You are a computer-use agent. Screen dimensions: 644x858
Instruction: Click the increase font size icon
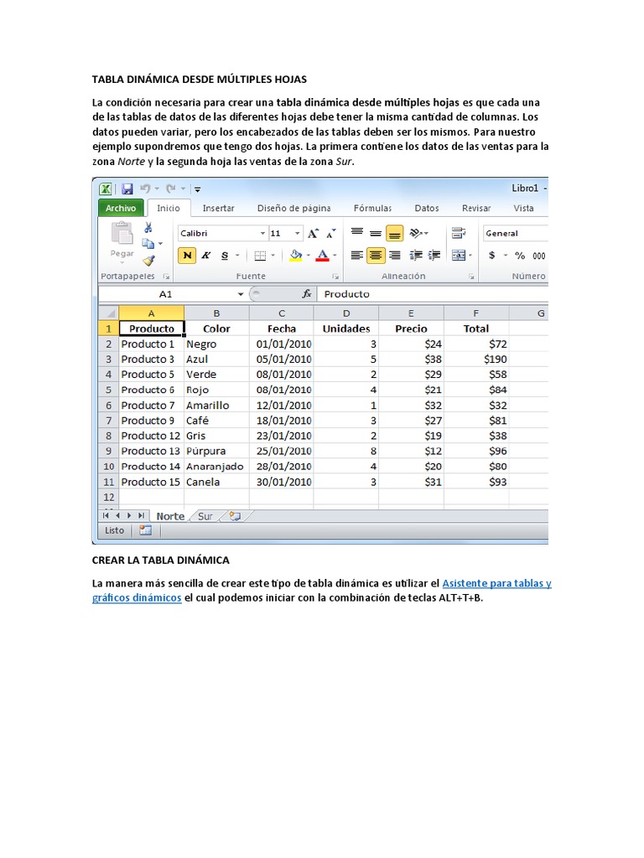click(x=314, y=234)
